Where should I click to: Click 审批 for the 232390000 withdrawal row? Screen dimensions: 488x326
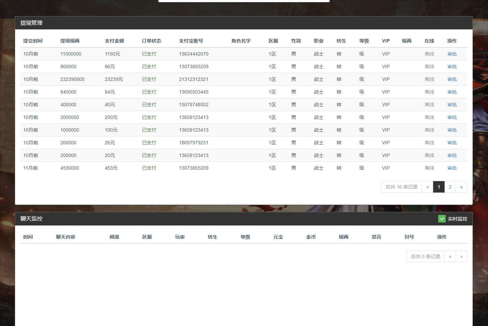click(452, 79)
